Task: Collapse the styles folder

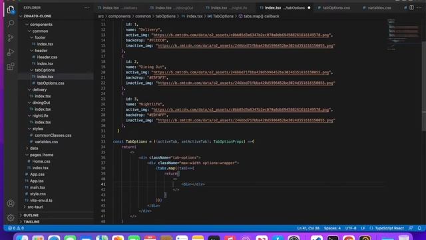Action: coord(37,129)
